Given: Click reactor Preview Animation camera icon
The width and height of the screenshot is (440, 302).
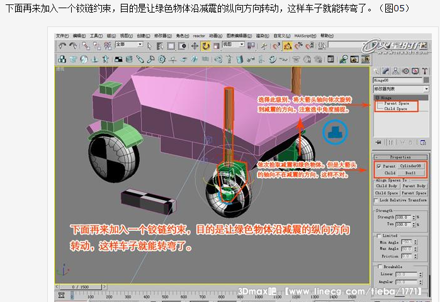Looking at the screenshot, I should coord(354,59).
